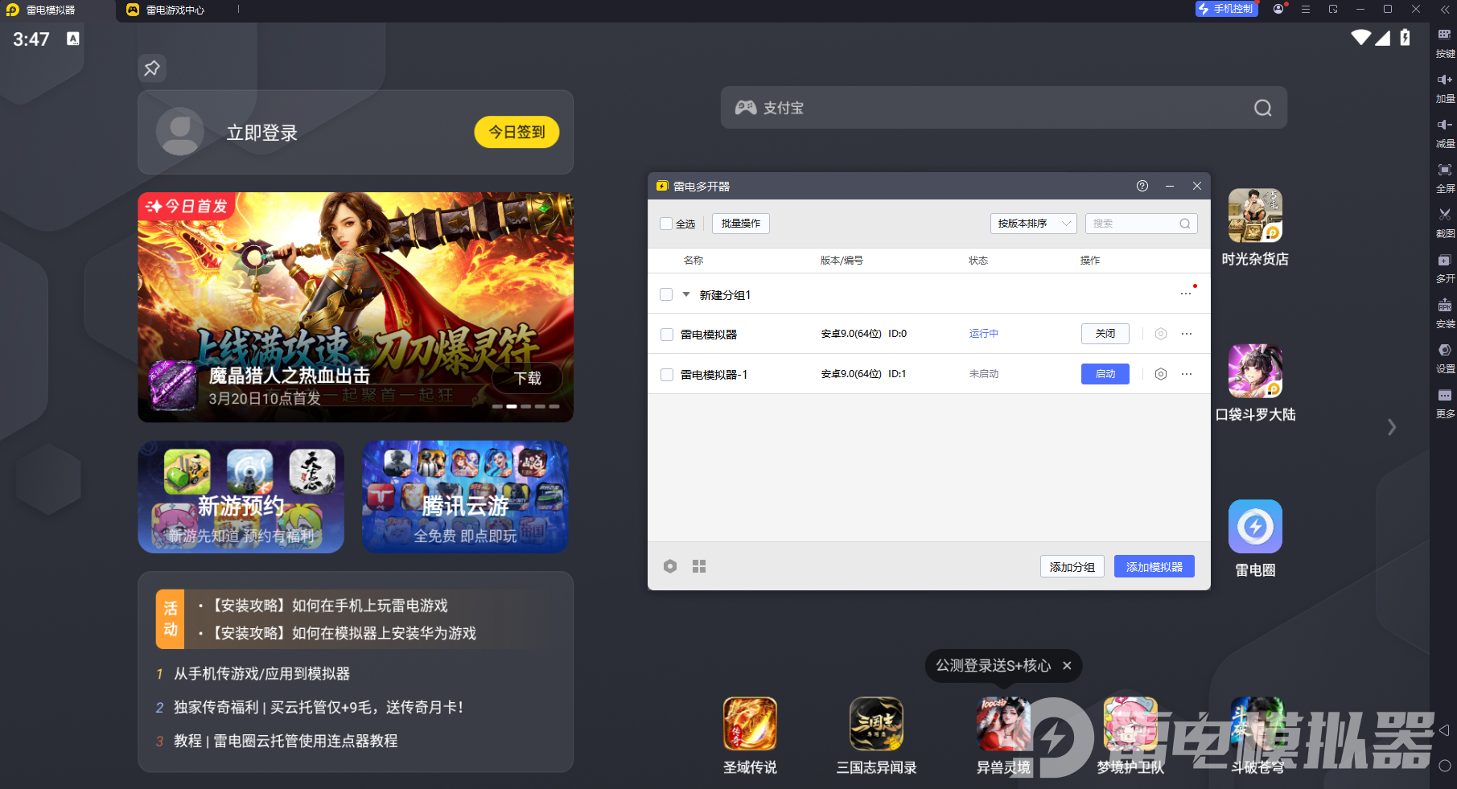Image resolution: width=1457 pixels, height=789 pixels.
Task: Open more options for 雷电模拟器 ID:0 row
Action: point(1187,334)
